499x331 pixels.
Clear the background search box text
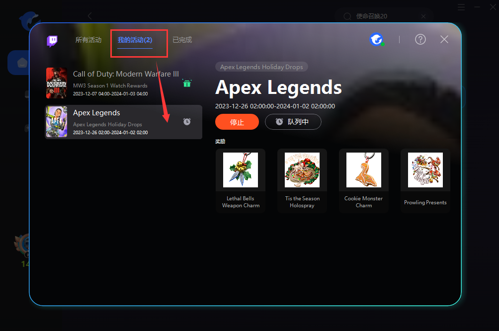423,16
